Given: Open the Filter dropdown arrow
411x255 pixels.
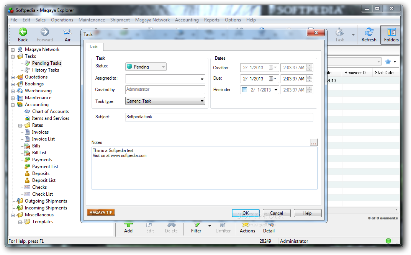Looking at the screenshot, I should (x=210, y=226).
